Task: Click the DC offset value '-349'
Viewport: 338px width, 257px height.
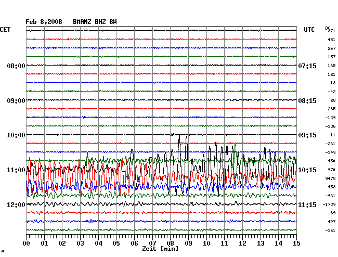Action: 330,152
